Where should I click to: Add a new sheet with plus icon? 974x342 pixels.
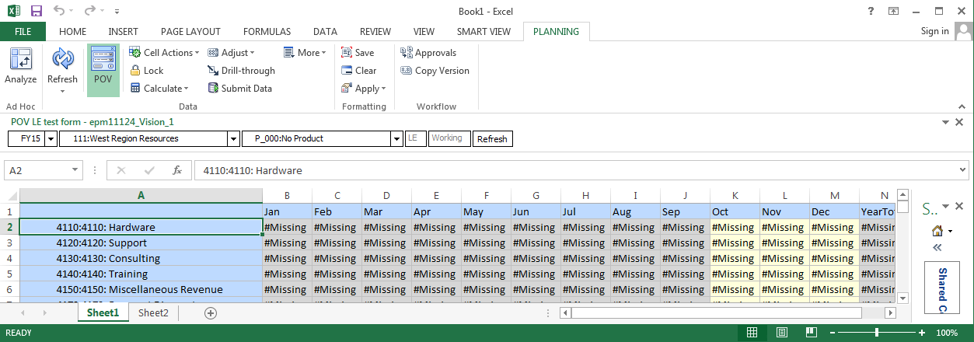(210, 312)
